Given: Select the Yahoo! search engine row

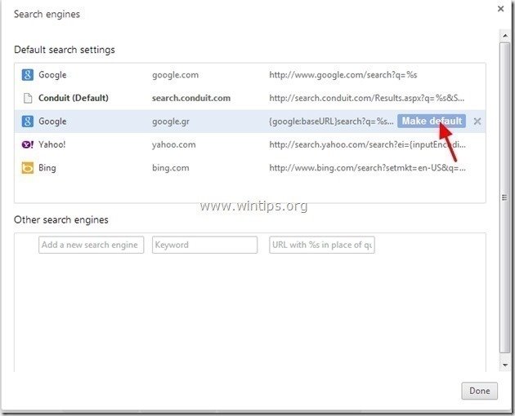Looking at the screenshot, I should click(x=52, y=144).
